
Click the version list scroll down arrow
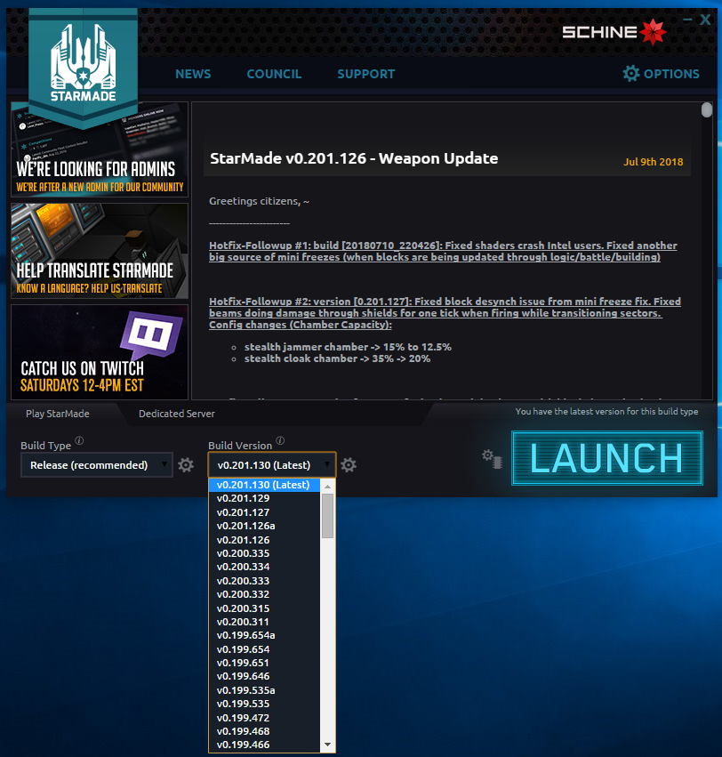[x=327, y=745]
